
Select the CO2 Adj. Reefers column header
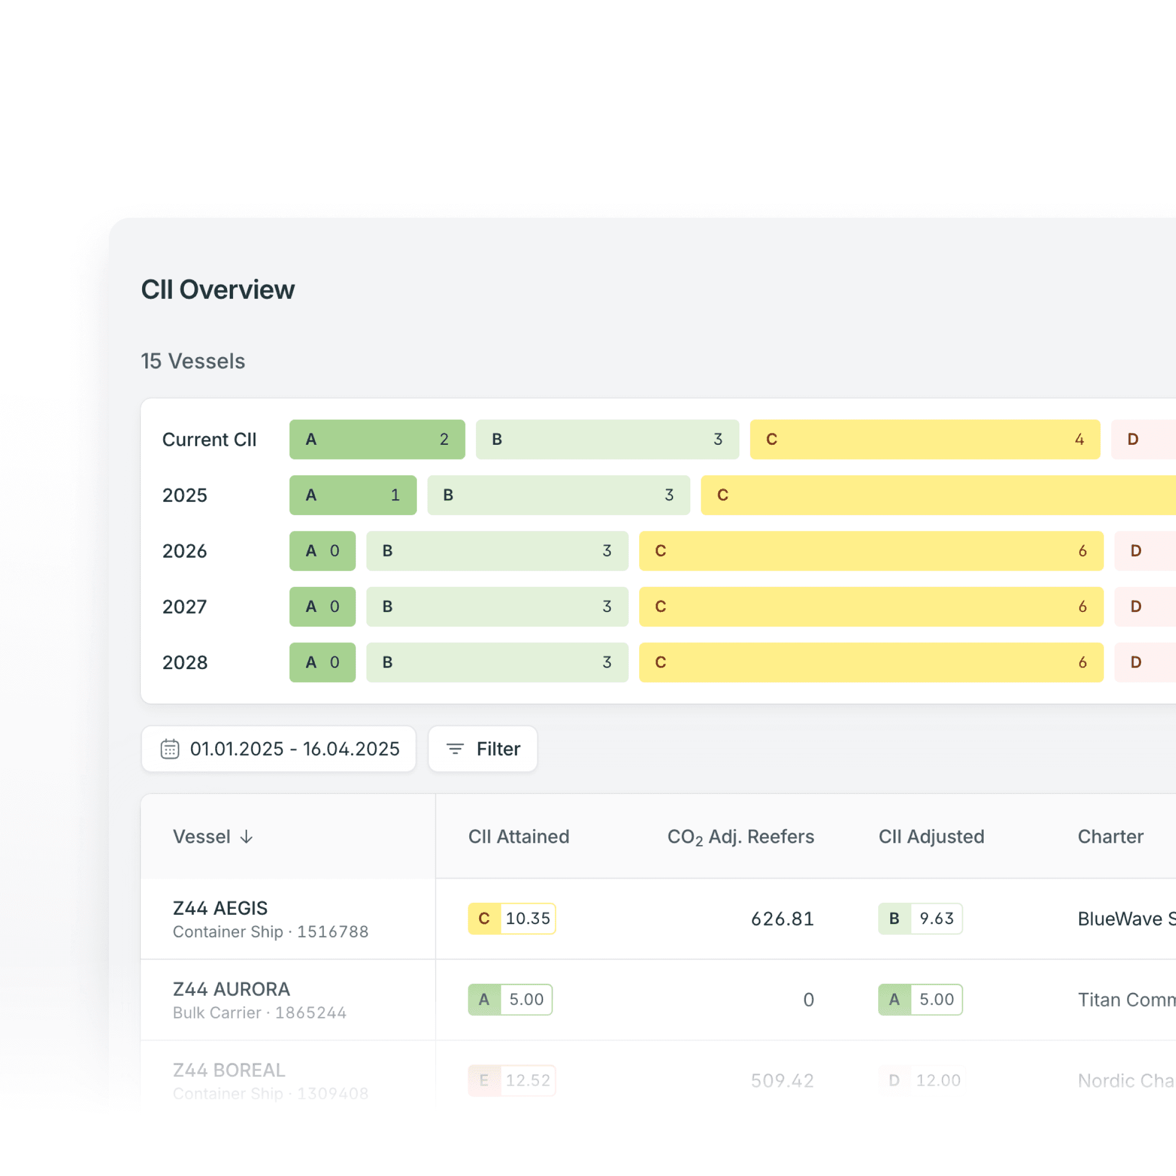(x=740, y=837)
